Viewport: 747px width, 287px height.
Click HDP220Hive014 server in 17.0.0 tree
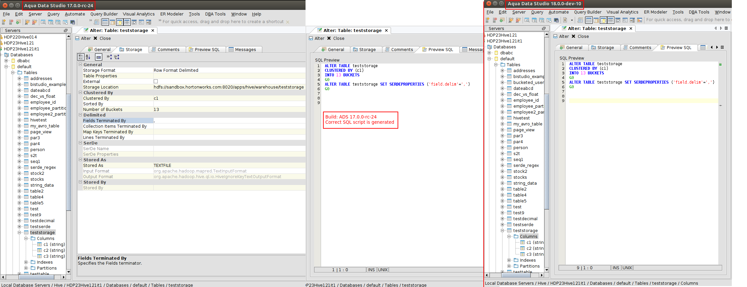20,37
